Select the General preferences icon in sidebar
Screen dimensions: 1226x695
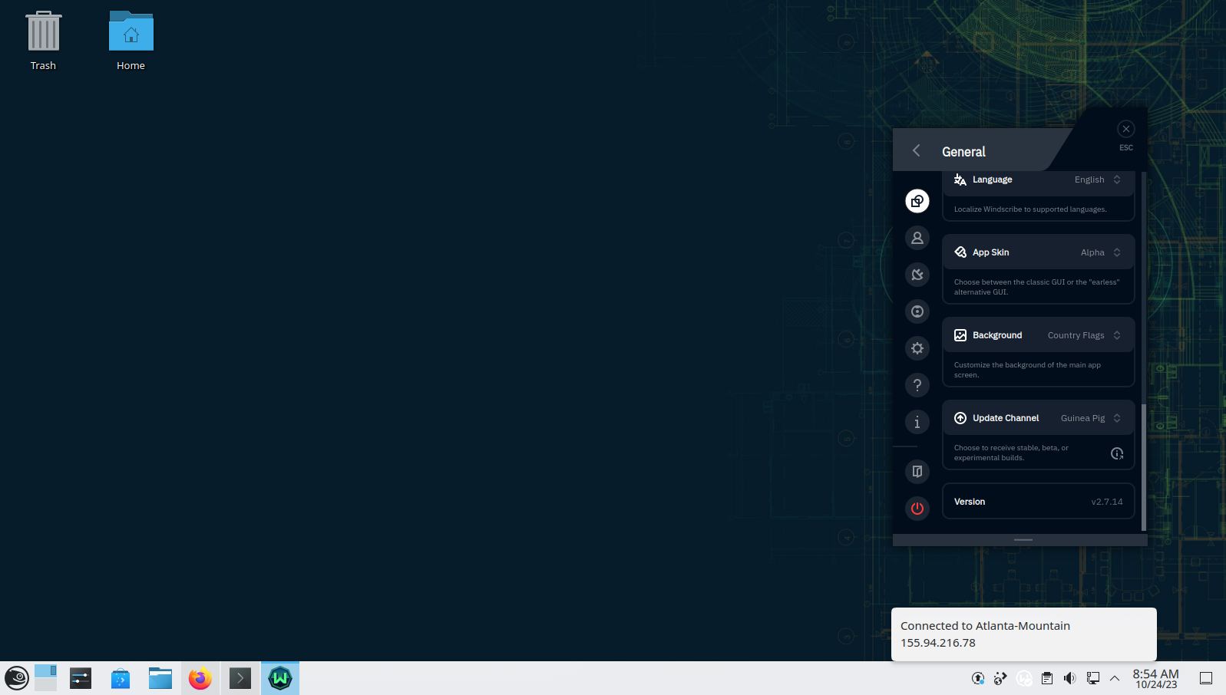[917, 201]
